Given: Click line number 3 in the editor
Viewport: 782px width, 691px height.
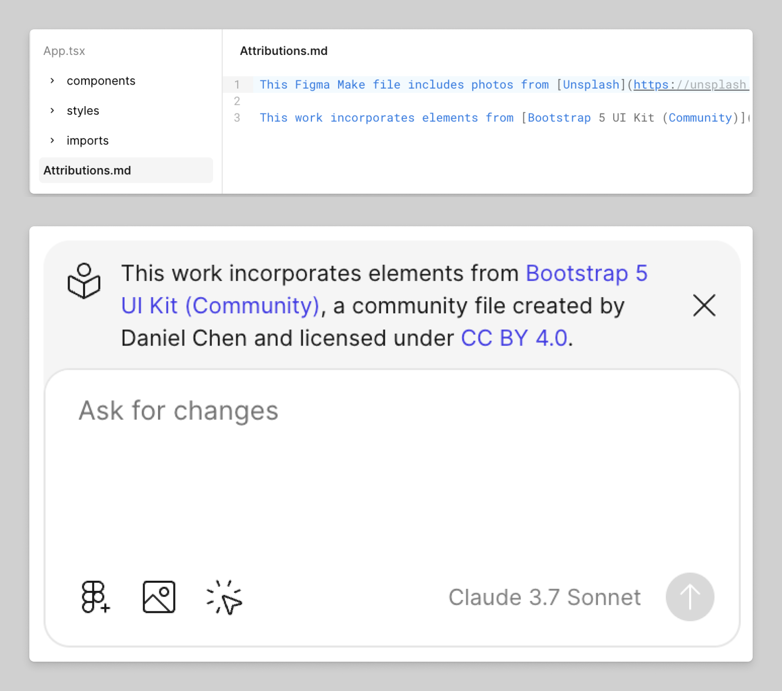Looking at the screenshot, I should tap(237, 118).
